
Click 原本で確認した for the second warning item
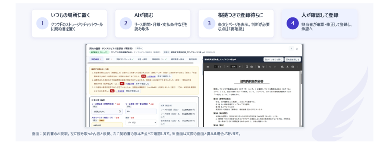[142, 84]
